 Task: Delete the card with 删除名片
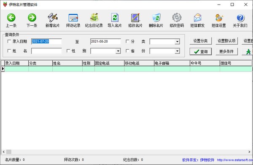pos(156,21)
